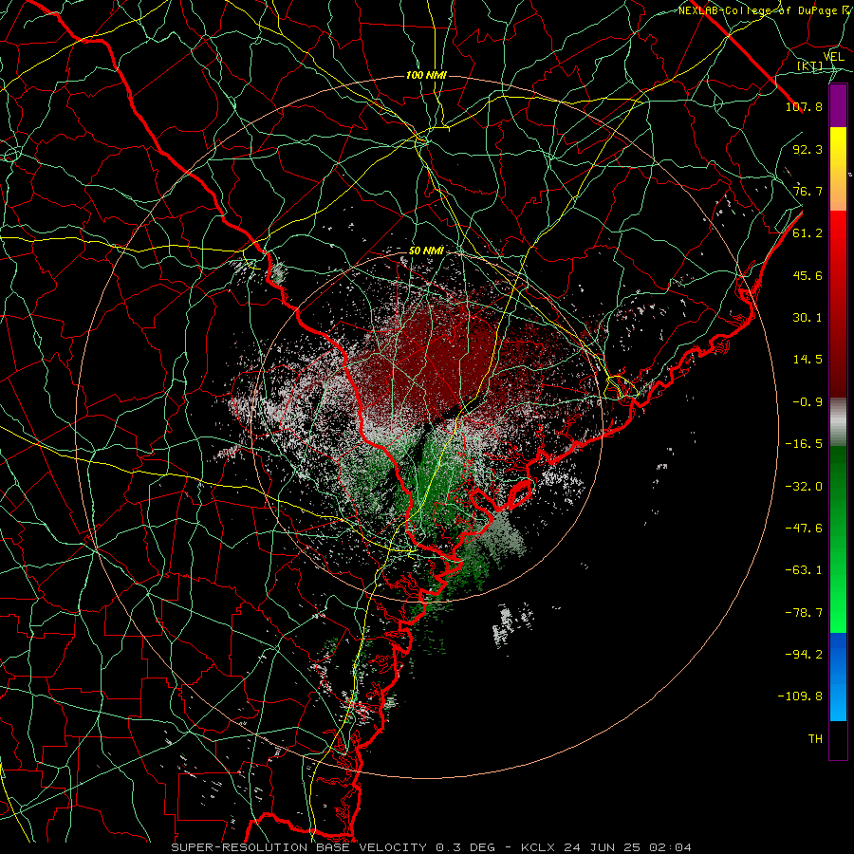Click the [KT] units label

click(x=810, y=65)
